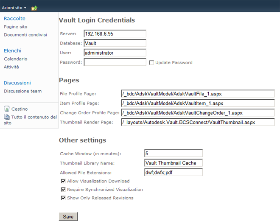Image resolution: width=280 pixels, height=221 pixels.
Task: Click the Password: label
Action: click(x=71, y=62)
